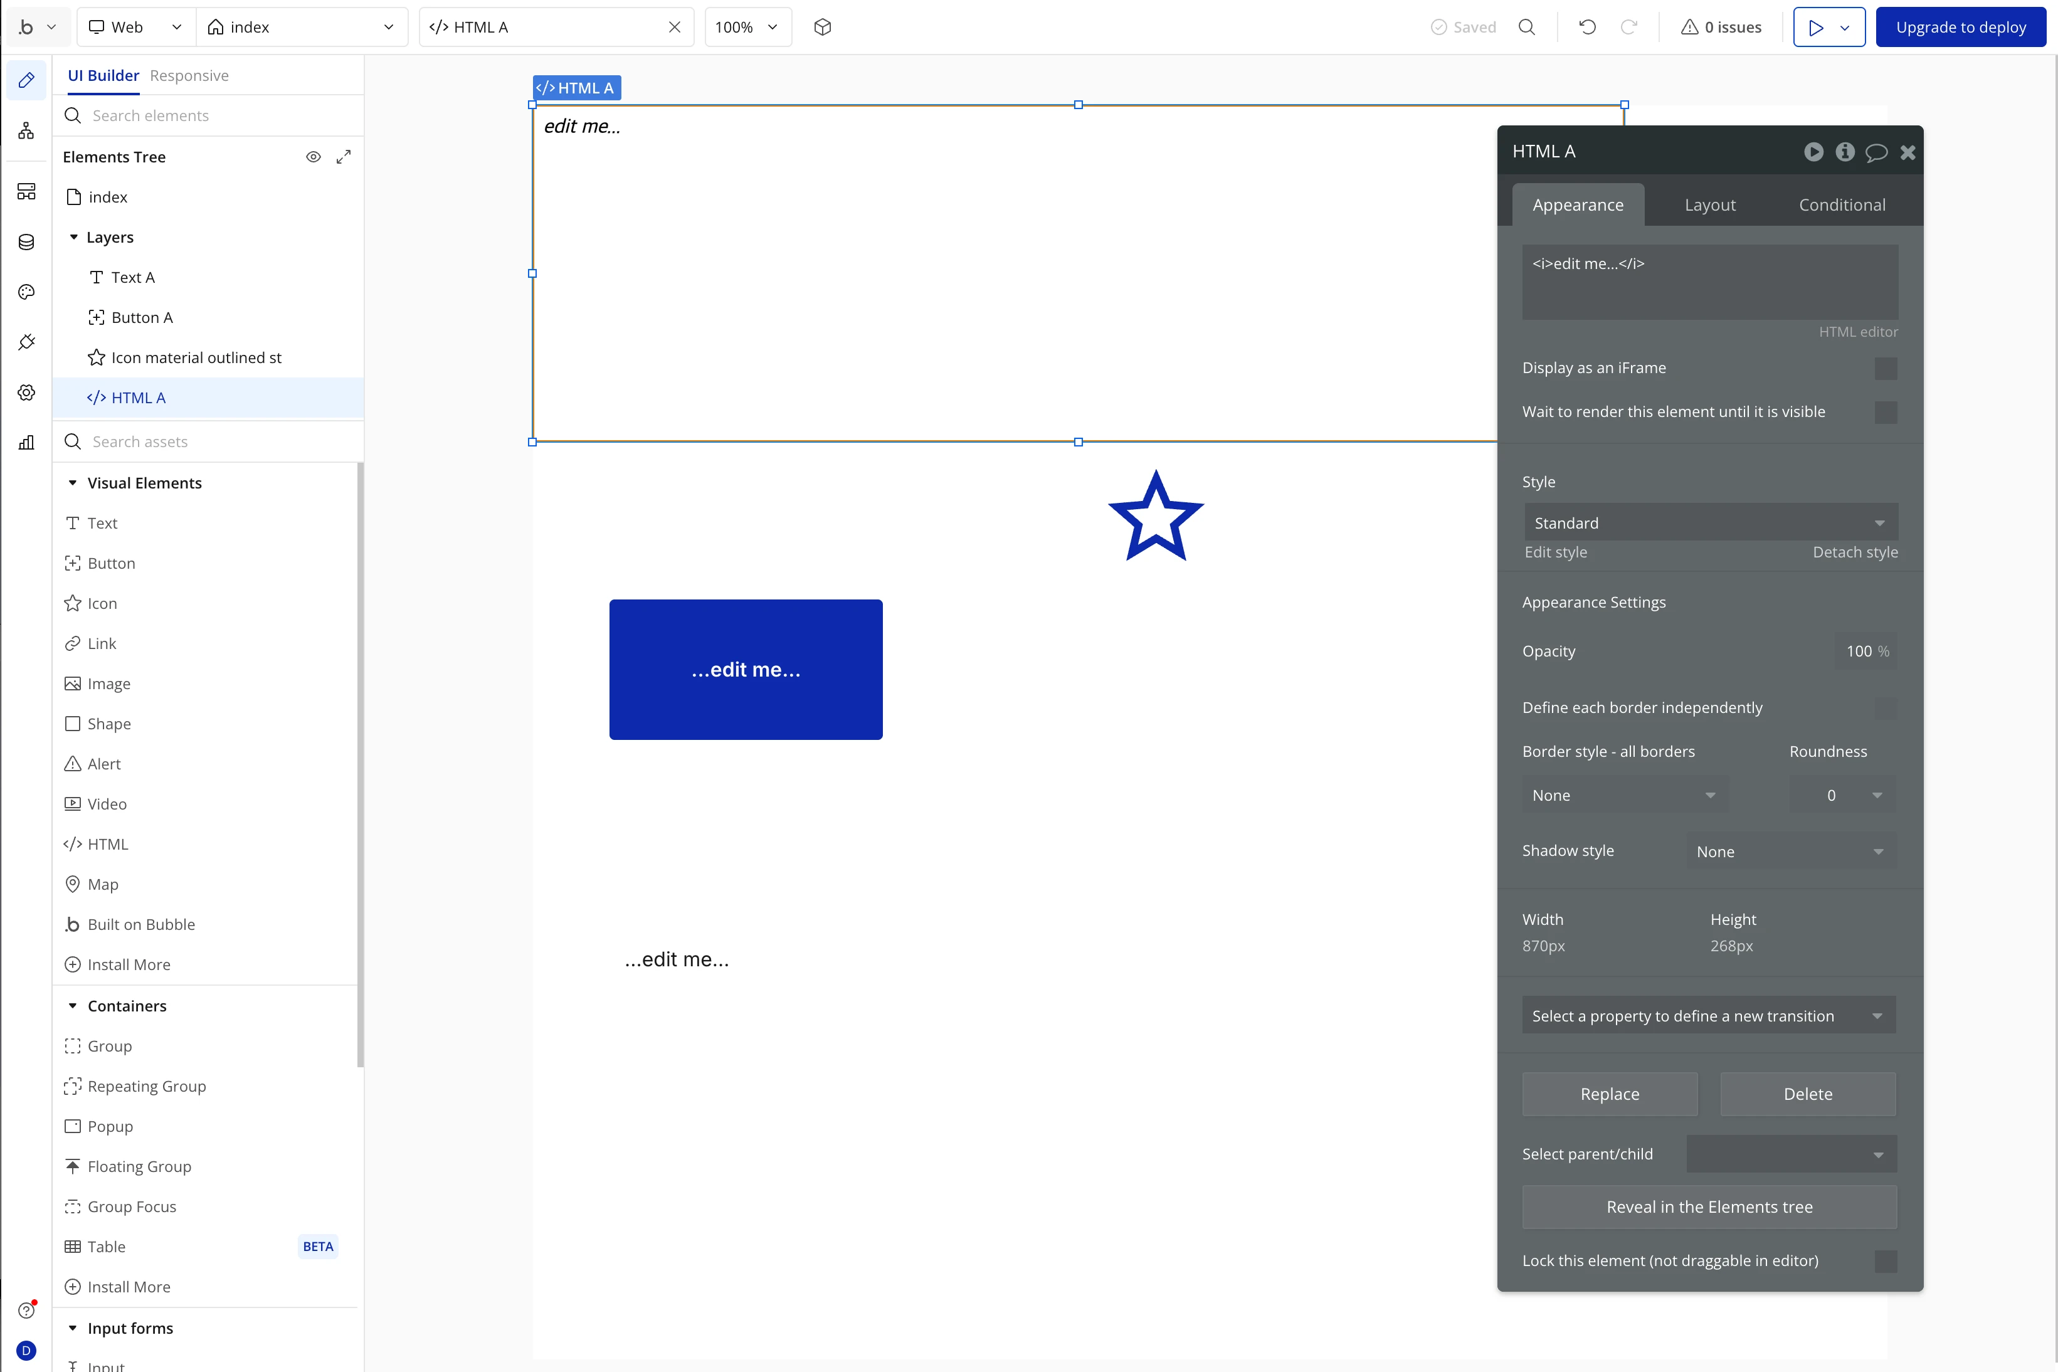2058x1372 pixels.
Task: Close the HTML A property panel
Action: click(1908, 152)
